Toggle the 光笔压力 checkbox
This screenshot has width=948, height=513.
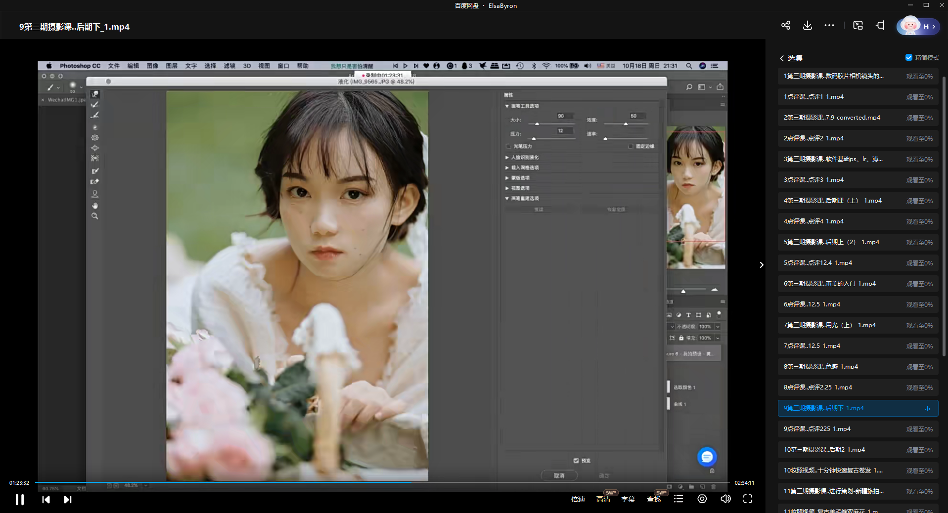(508, 146)
